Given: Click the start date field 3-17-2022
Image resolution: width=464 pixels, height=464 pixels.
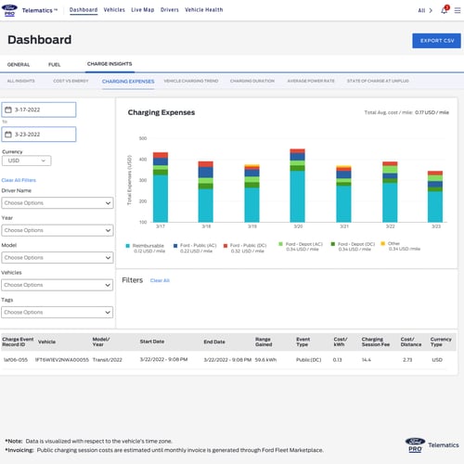Looking at the screenshot, I should 39,110.
